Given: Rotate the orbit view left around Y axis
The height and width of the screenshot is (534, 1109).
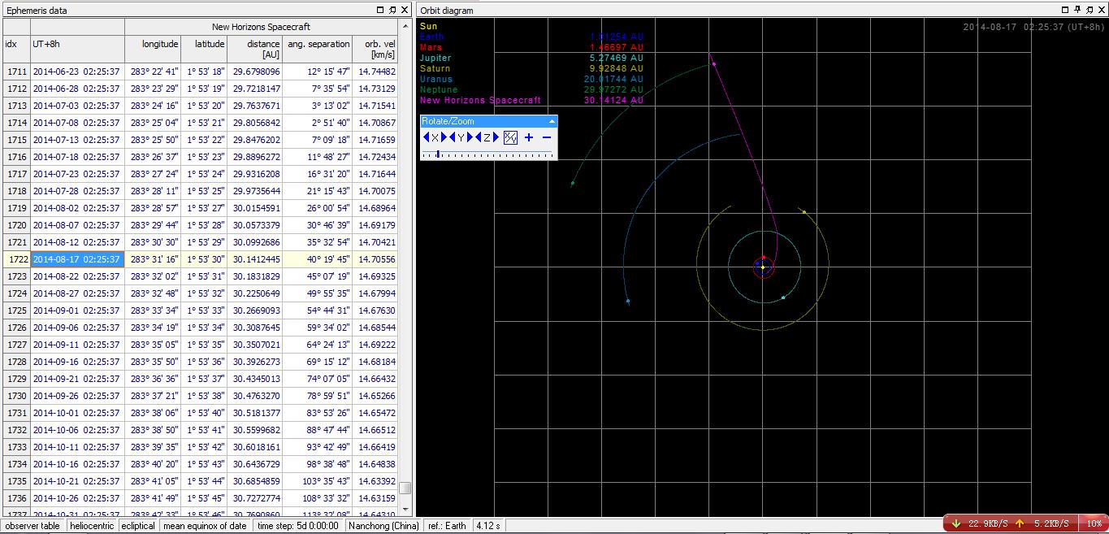Looking at the screenshot, I should pyautogui.click(x=453, y=137).
